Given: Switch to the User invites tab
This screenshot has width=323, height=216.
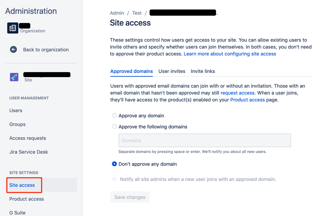Looking at the screenshot, I should [172, 71].
